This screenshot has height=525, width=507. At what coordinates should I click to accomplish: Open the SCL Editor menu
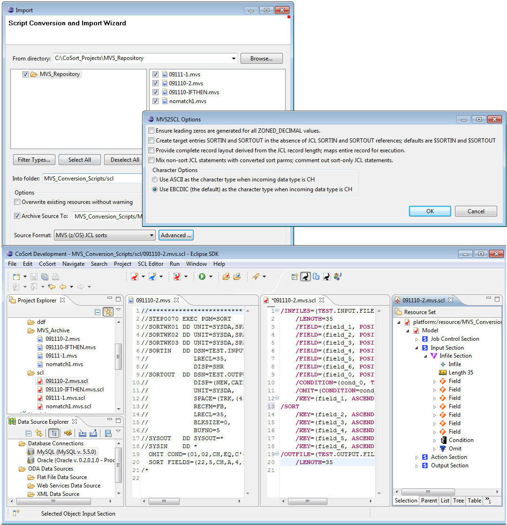coord(151,264)
